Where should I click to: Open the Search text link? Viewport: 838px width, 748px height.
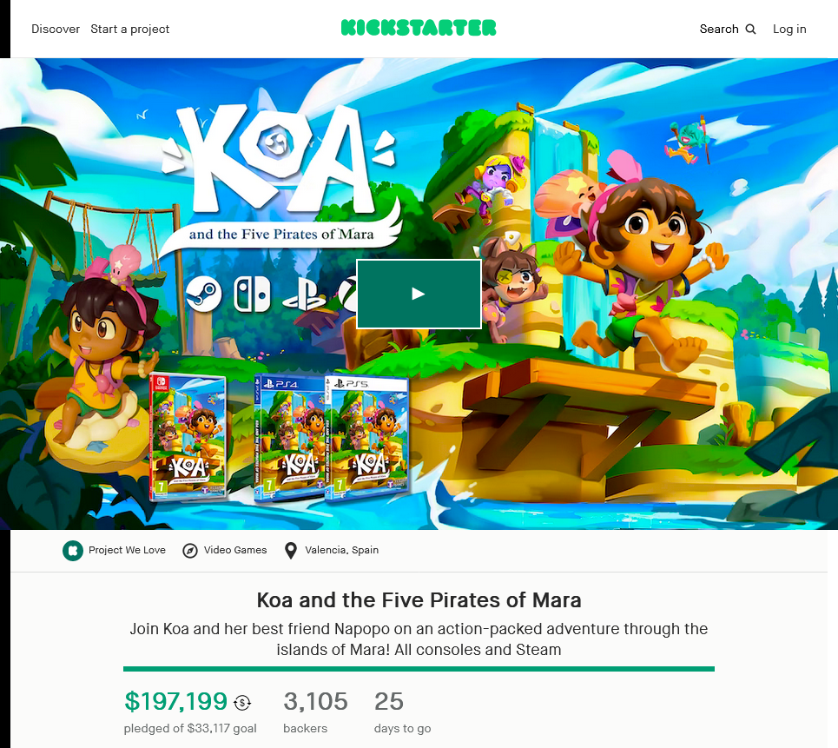pos(719,29)
